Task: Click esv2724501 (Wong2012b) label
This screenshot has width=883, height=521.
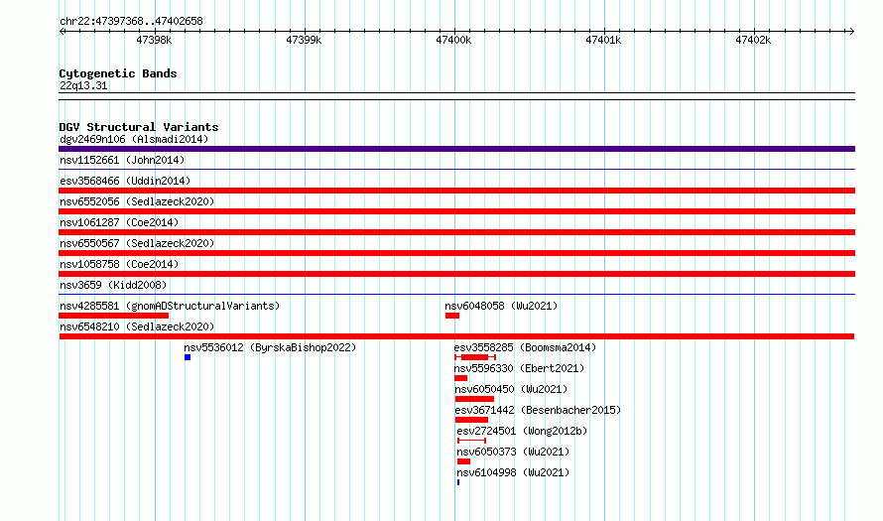Action: [x=522, y=431]
